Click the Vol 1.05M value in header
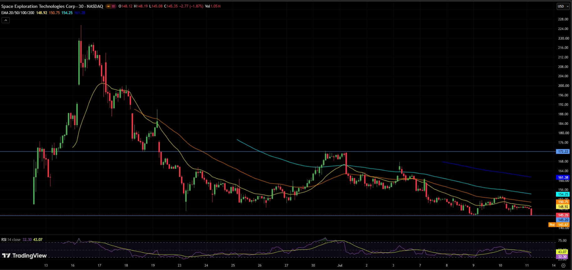 pyautogui.click(x=213, y=6)
